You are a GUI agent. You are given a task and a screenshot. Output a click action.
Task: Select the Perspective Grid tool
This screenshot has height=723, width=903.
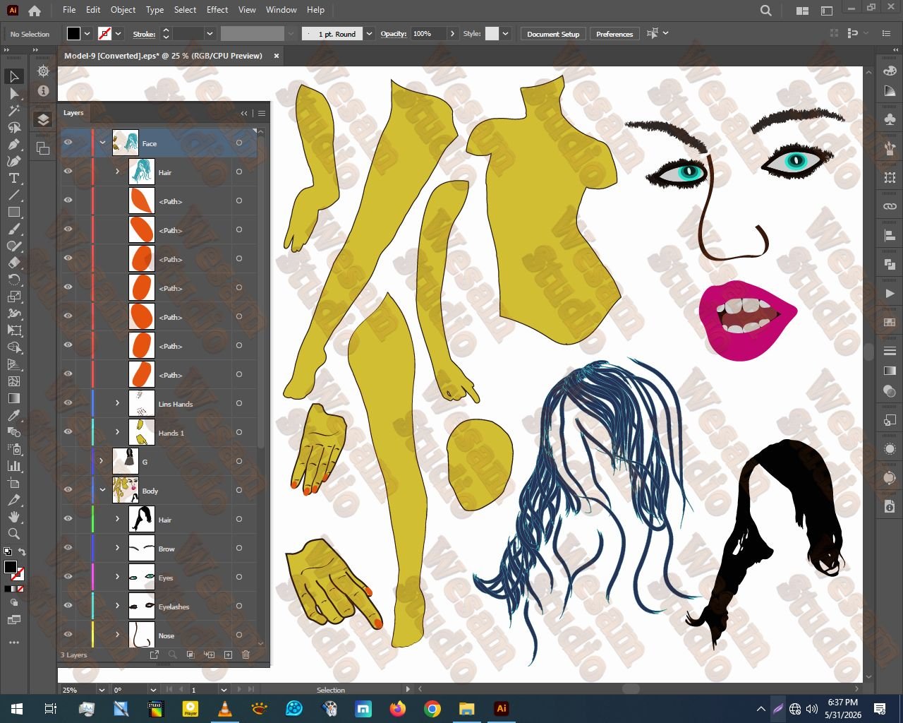coord(14,364)
